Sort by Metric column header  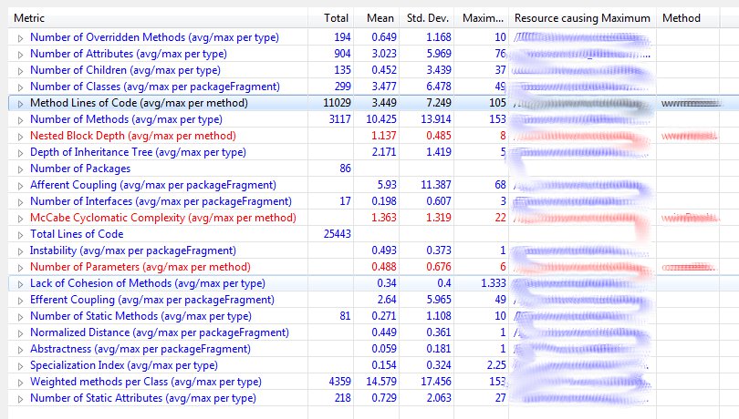click(158, 18)
